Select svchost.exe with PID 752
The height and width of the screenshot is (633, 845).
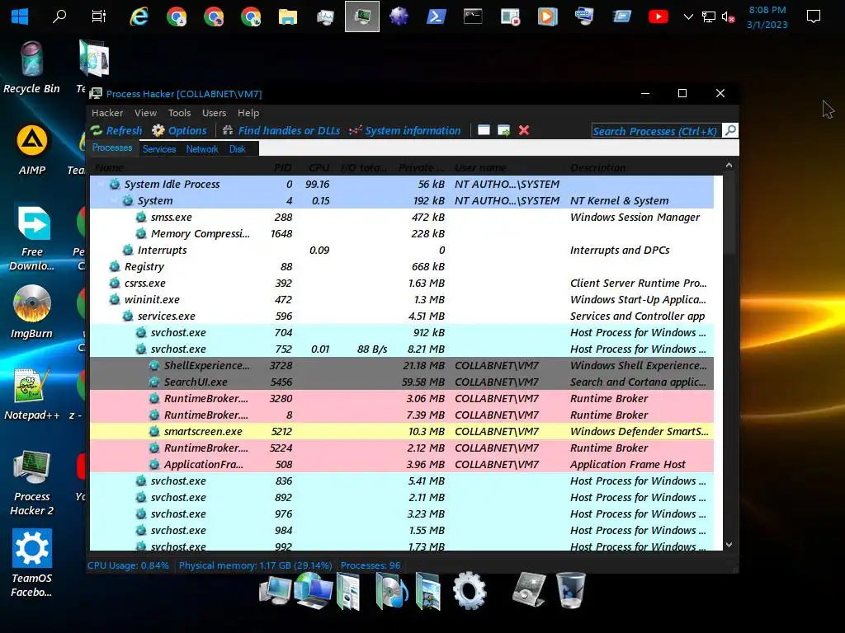click(402, 349)
